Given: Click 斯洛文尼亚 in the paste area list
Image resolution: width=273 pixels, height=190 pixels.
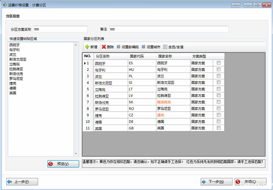Looking at the screenshot, I should click(18, 59).
